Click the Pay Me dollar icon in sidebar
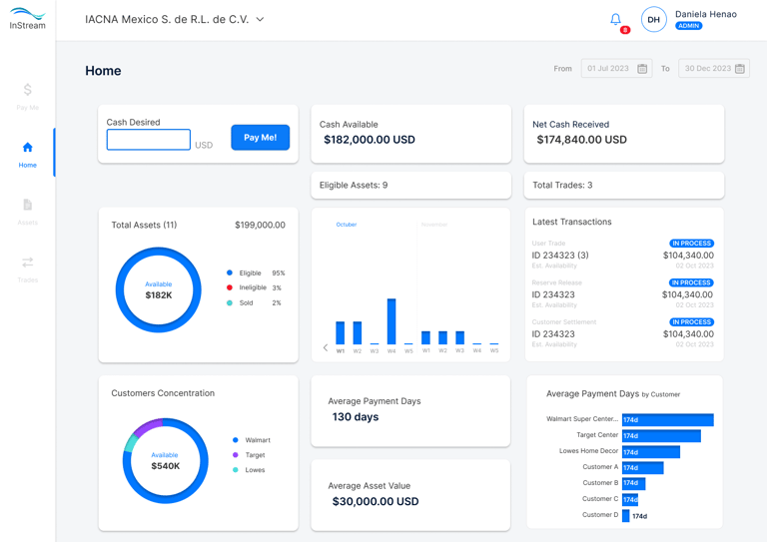 point(27,90)
